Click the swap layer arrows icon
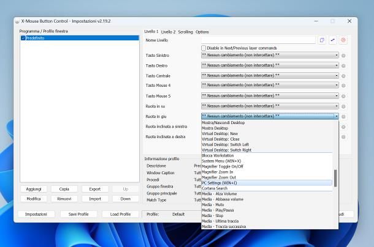 click(333, 40)
